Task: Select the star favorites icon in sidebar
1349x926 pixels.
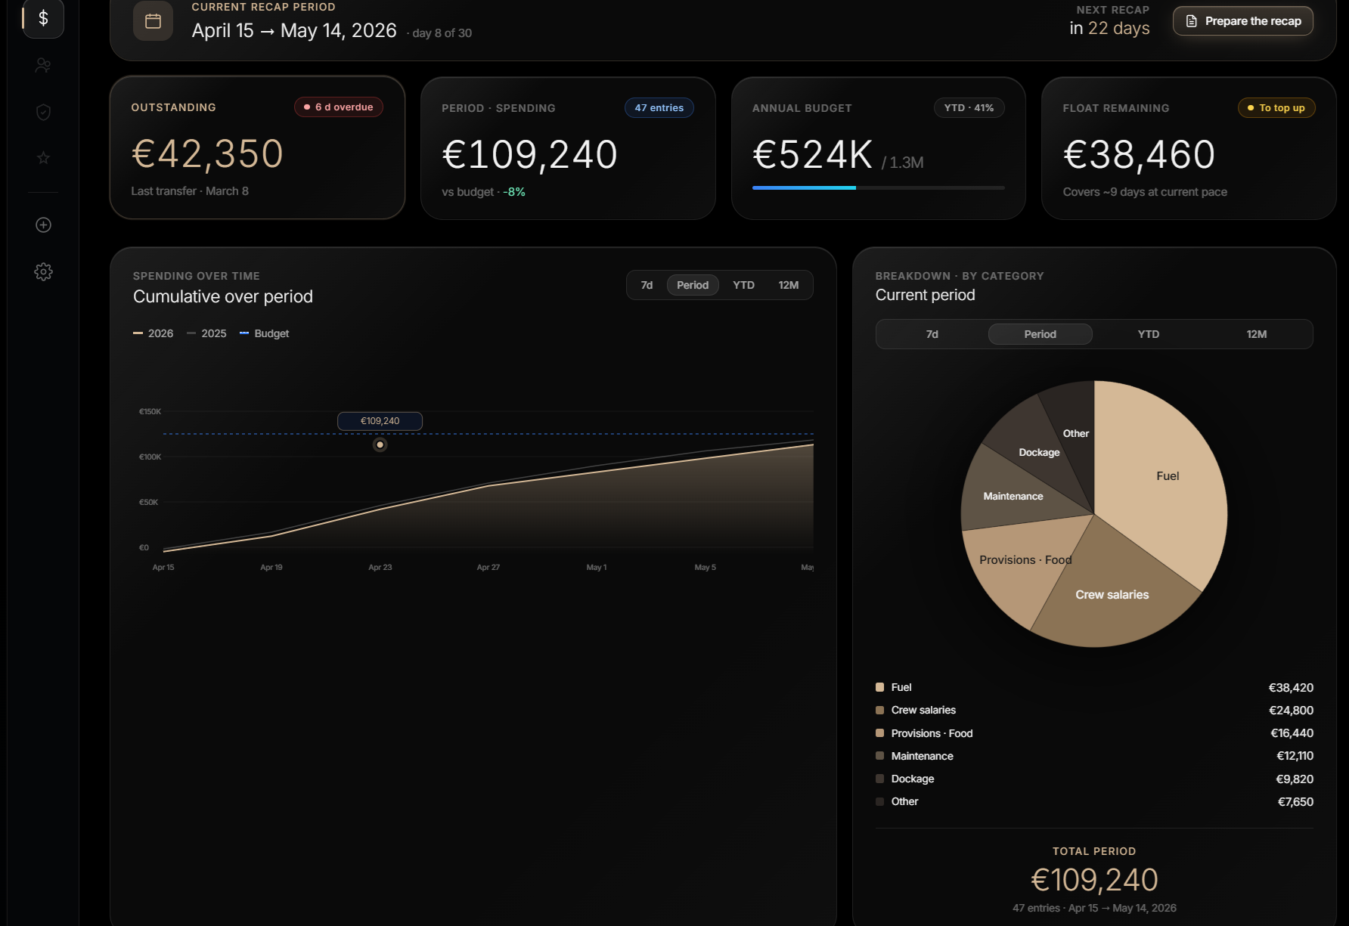Action: coord(43,157)
